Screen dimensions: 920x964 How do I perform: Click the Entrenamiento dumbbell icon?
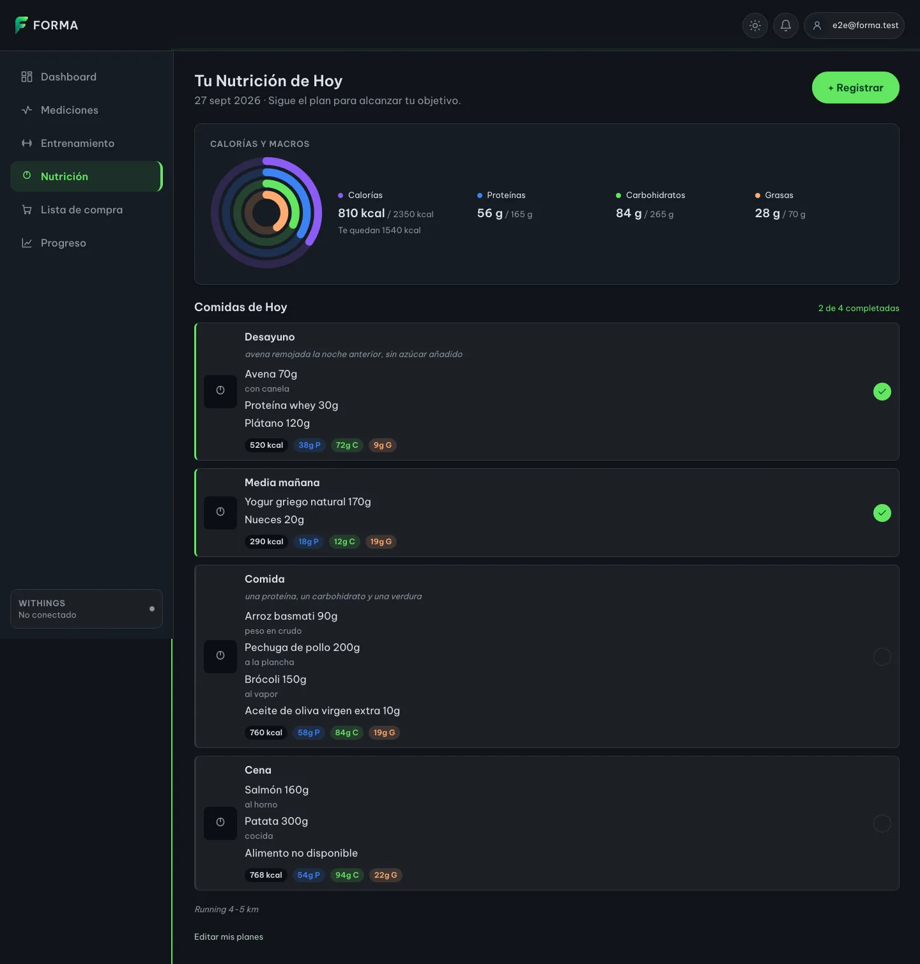click(27, 143)
